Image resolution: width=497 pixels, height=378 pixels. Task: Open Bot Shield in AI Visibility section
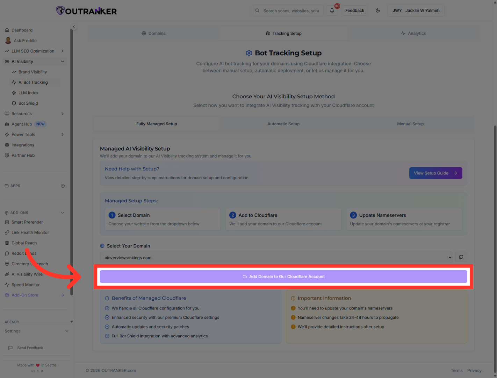(28, 103)
